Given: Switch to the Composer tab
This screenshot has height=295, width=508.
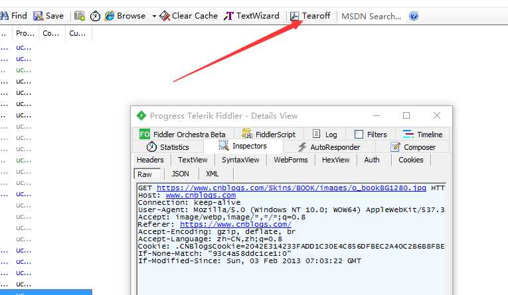Looking at the screenshot, I should point(413,147).
